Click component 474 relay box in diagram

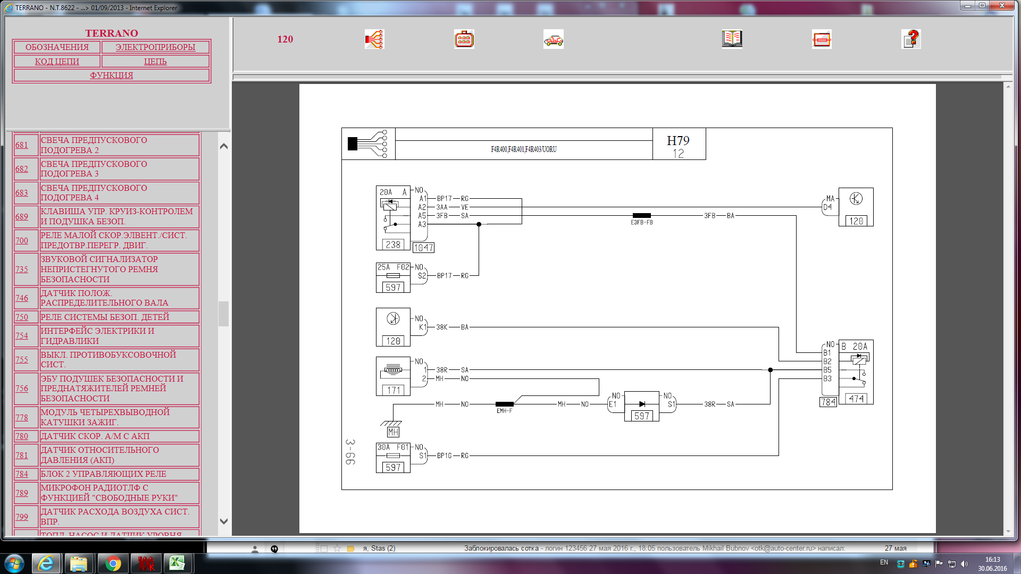click(x=856, y=372)
